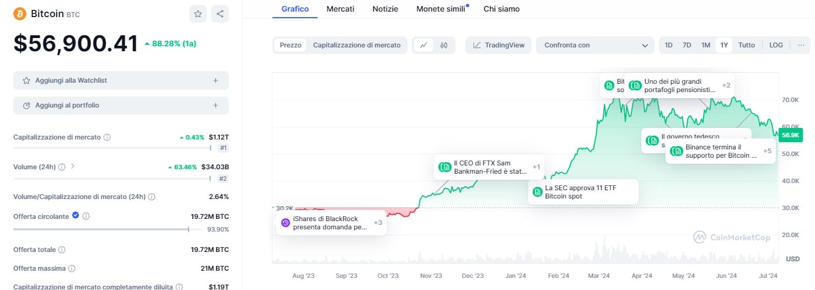Click info icon beside Offerta massima
The width and height of the screenshot is (815, 290).
[72, 268]
